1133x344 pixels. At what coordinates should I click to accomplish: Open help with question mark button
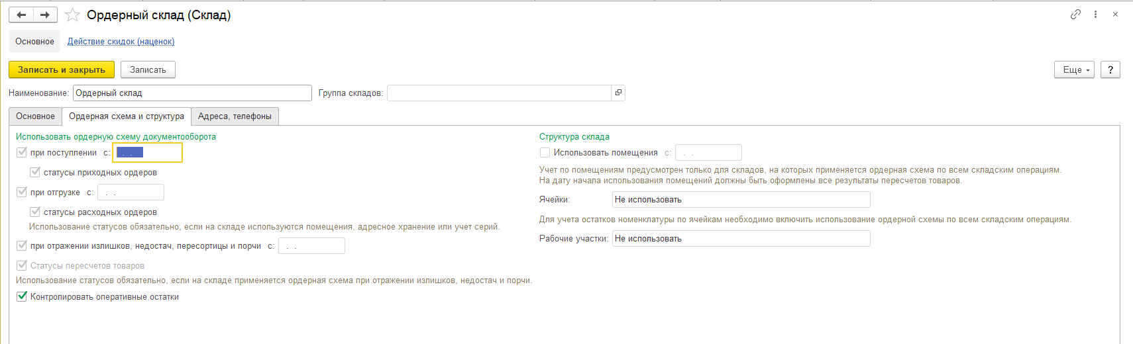coord(1110,69)
